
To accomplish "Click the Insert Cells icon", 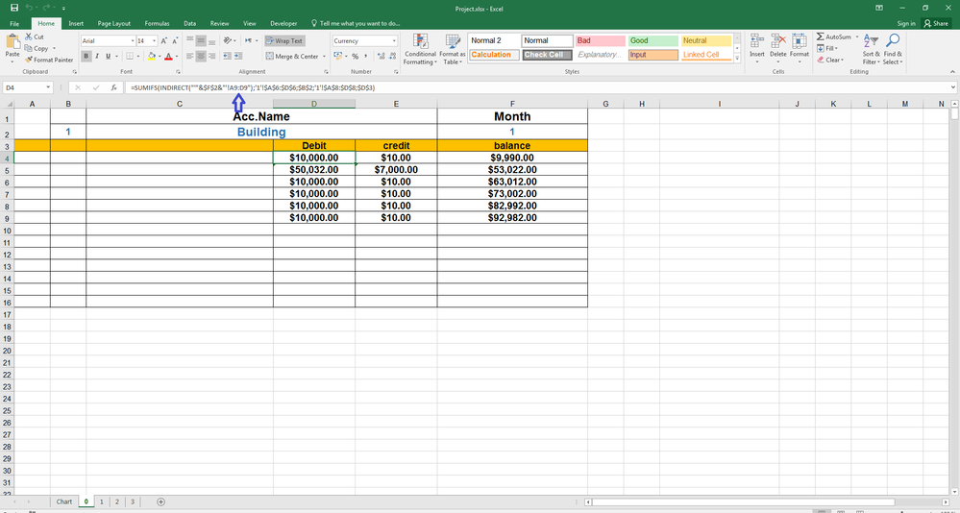I will pyautogui.click(x=757, y=41).
